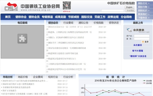Open 钢协刊物 side link
Screen dimensions: 153x96
144,7
